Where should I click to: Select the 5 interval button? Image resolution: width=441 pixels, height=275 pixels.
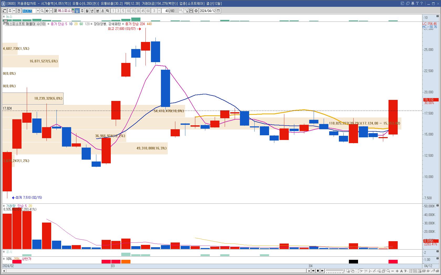pos(123,11)
